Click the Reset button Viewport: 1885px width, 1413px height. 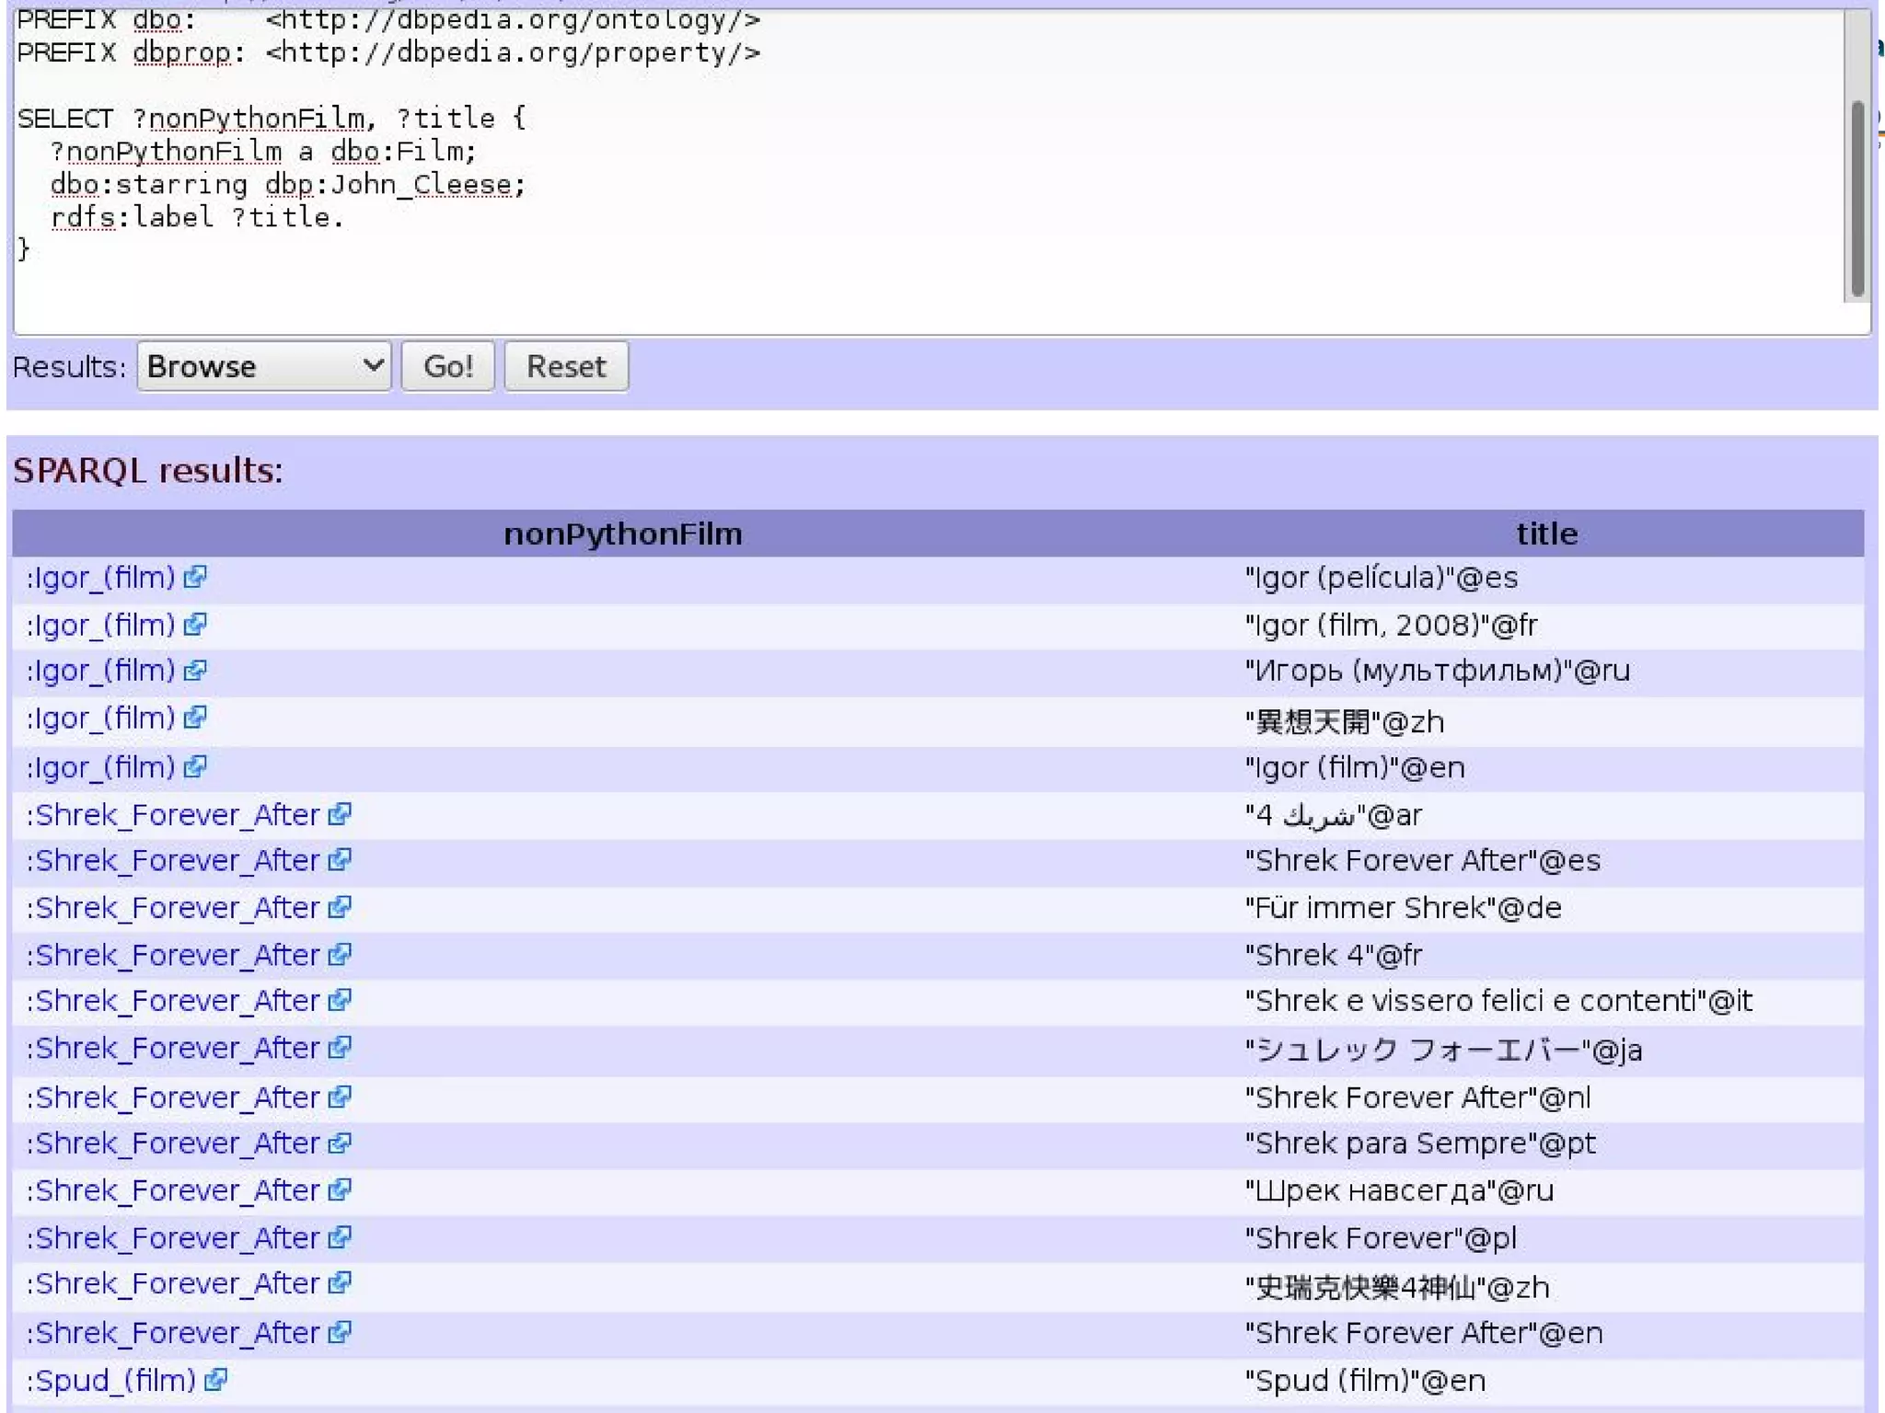click(x=566, y=366)
